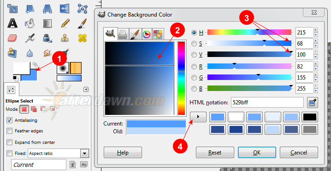Decrease the S value with down arrow
The height and width of the screenshot is (171, 331).
(x=316, y=46)
